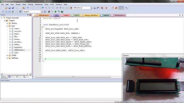Click the Save All toolbar icon
This screenshot has width=184, height=103.
pyautogui.click(x=13, y=8)
